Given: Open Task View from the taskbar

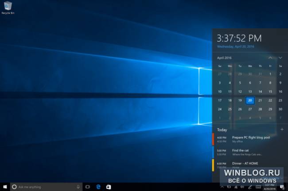Looking at the screenshot, I should (x=88, y=187).
